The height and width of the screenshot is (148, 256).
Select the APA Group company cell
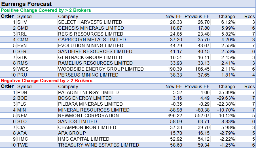point(72,133)
